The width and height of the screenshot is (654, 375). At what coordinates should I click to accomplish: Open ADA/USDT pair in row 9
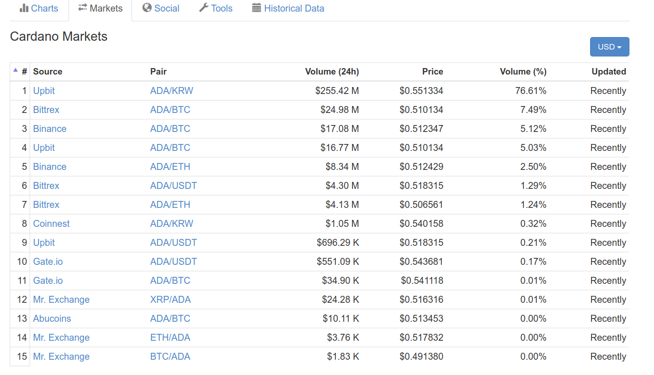click(174, 243)
